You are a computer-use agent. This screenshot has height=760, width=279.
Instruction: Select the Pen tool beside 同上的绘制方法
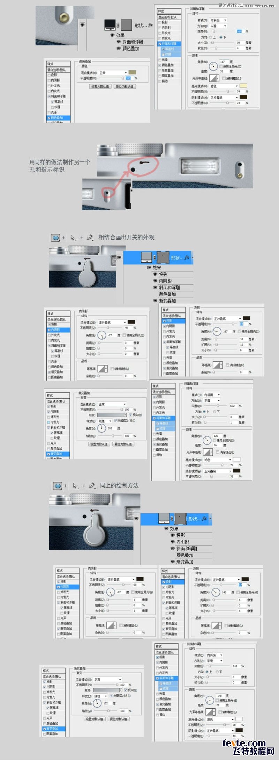coord(92,486)
